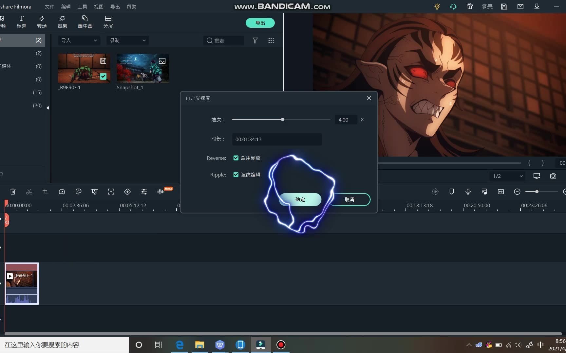The image size is (566, 353).
Task: Close the 自定义速度 dialog
Action: (x=369, y=98)
